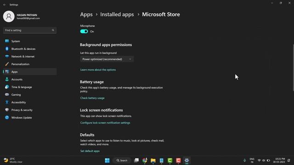Open the notification bell in tray
Viewport: 294px width, 165px height.
point(289,160)
